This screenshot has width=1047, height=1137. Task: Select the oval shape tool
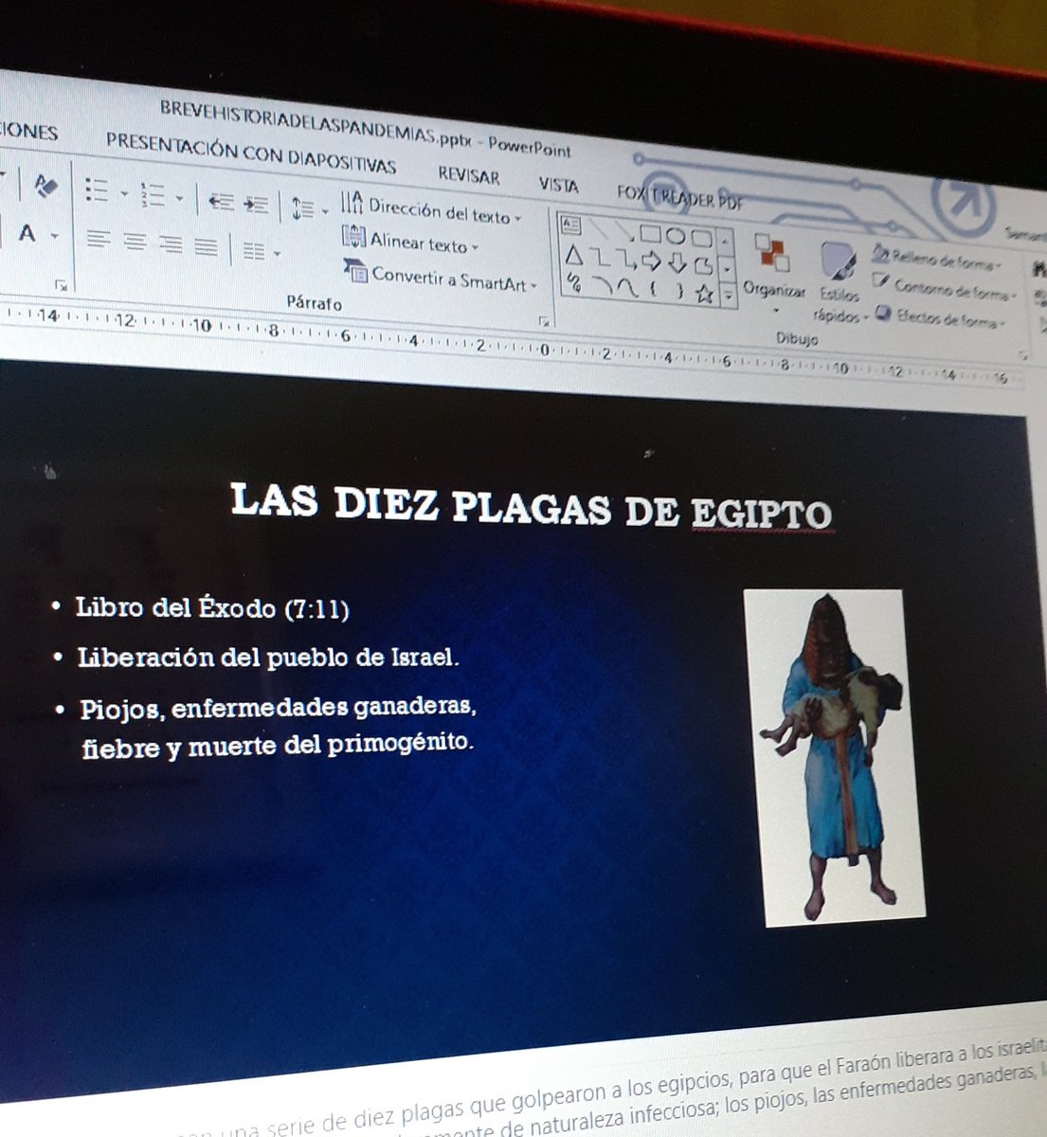676,234
